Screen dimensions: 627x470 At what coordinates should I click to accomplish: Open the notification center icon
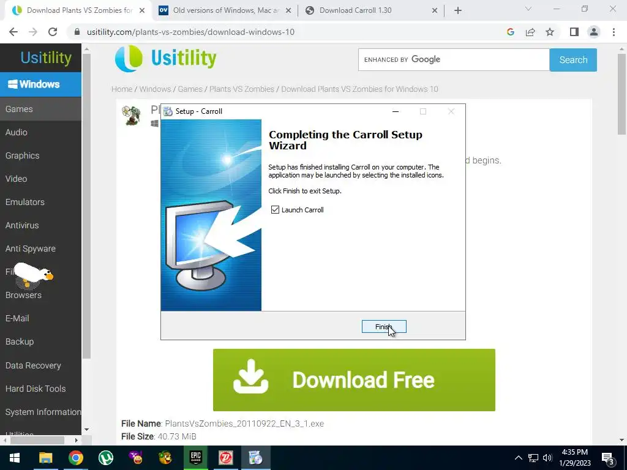coord(608,458)
